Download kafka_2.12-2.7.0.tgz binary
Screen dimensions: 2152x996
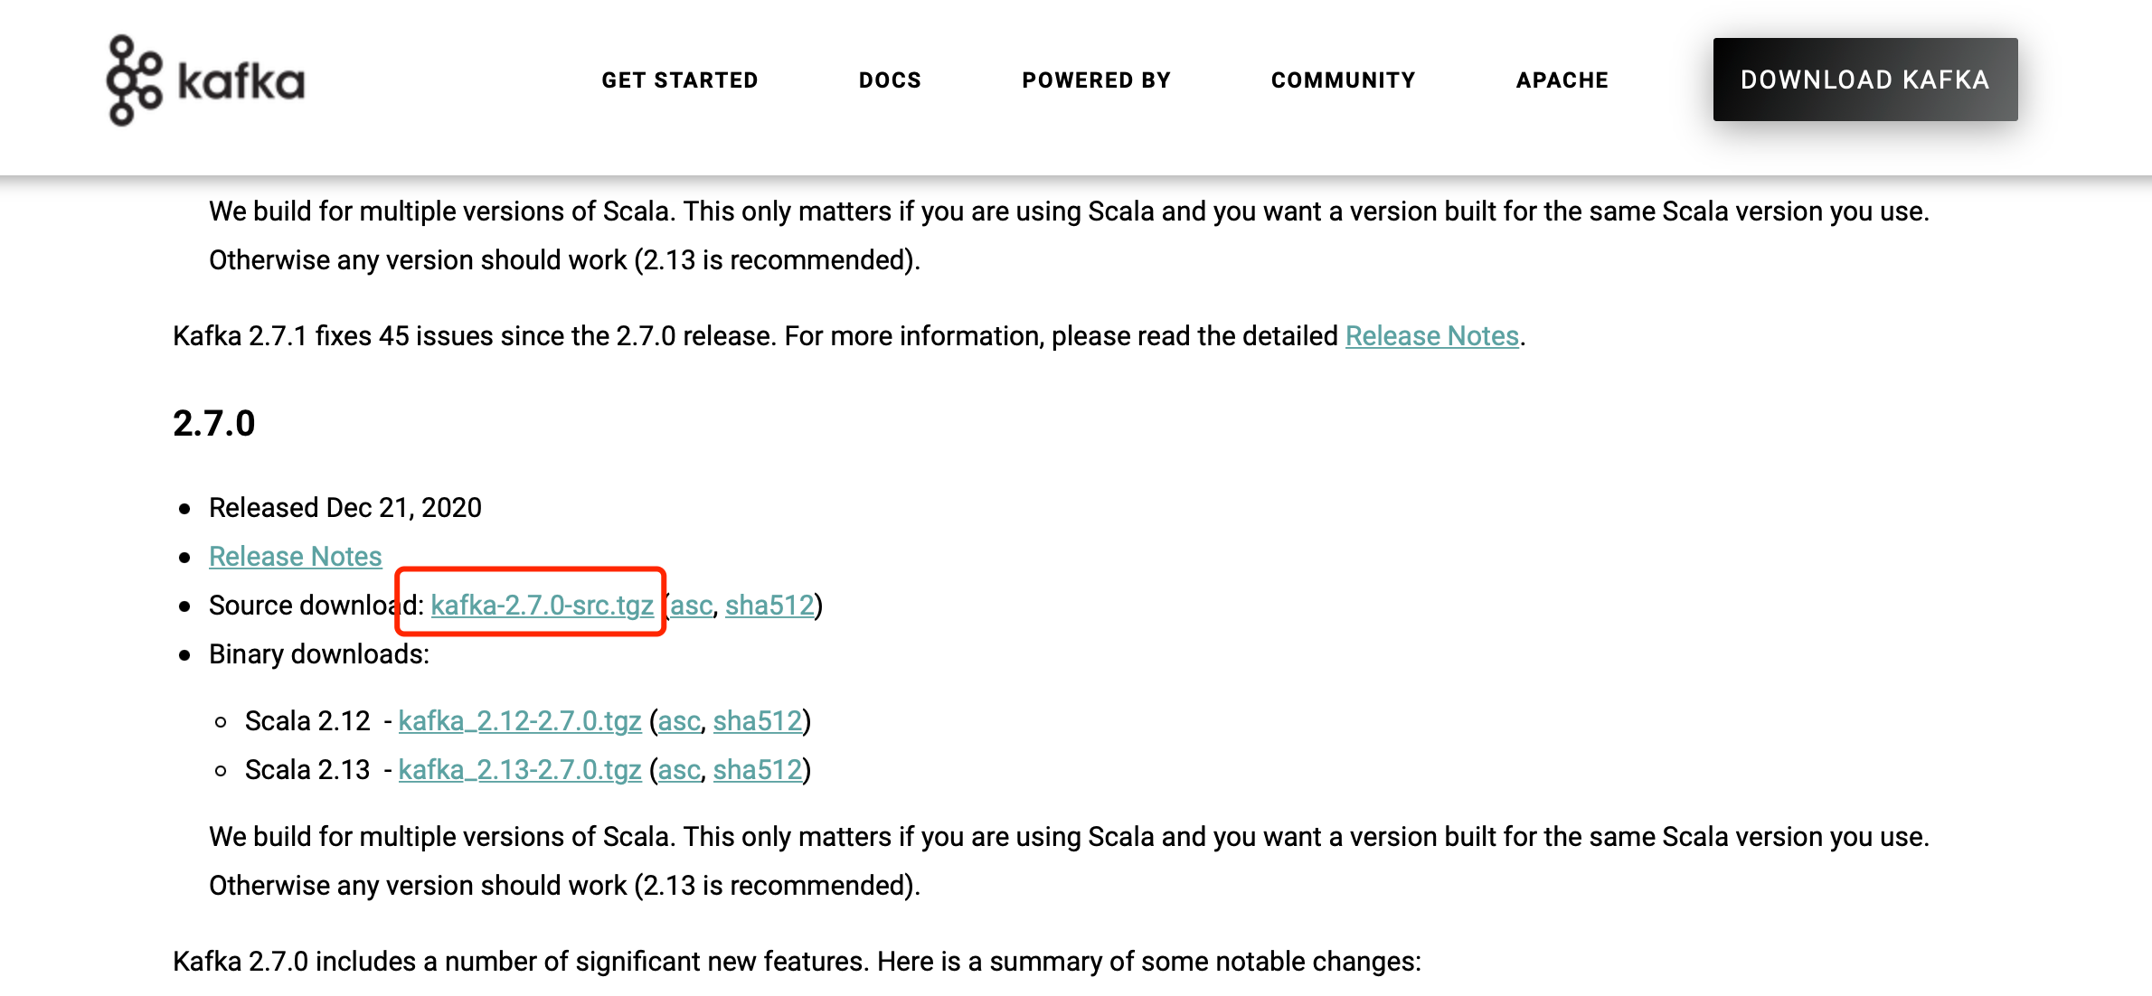point(520,721)
